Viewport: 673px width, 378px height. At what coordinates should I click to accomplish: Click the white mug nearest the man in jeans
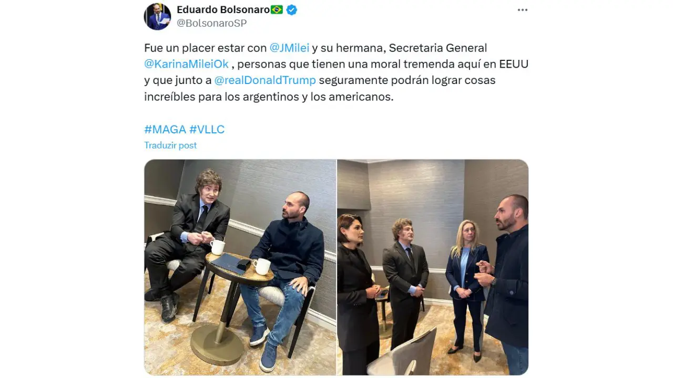[x=262, y=266]
